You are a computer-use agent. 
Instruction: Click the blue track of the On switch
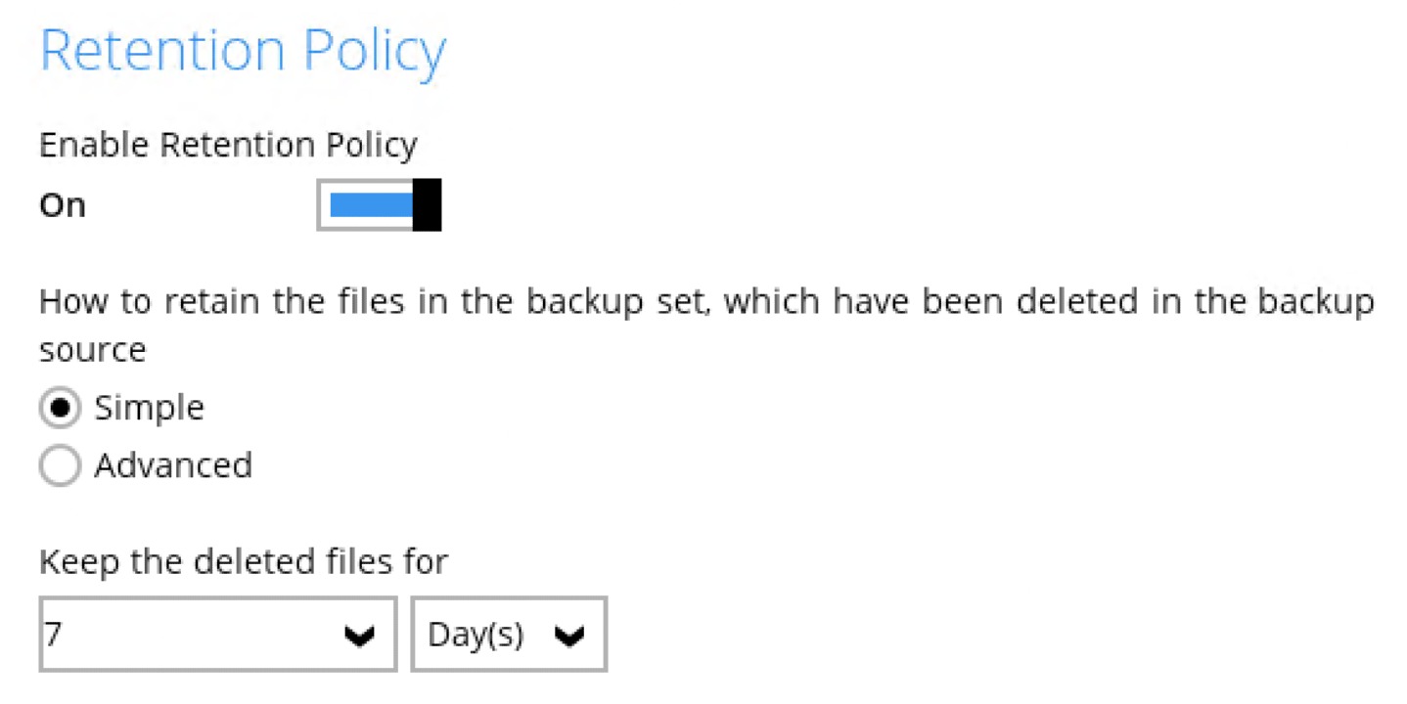click(372, 205)
